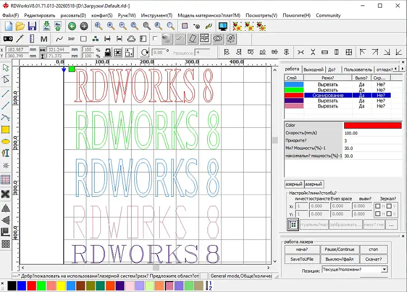Toggle the Y row mirror H checkbox
The image size is (407, 292).
coord(378,214)
